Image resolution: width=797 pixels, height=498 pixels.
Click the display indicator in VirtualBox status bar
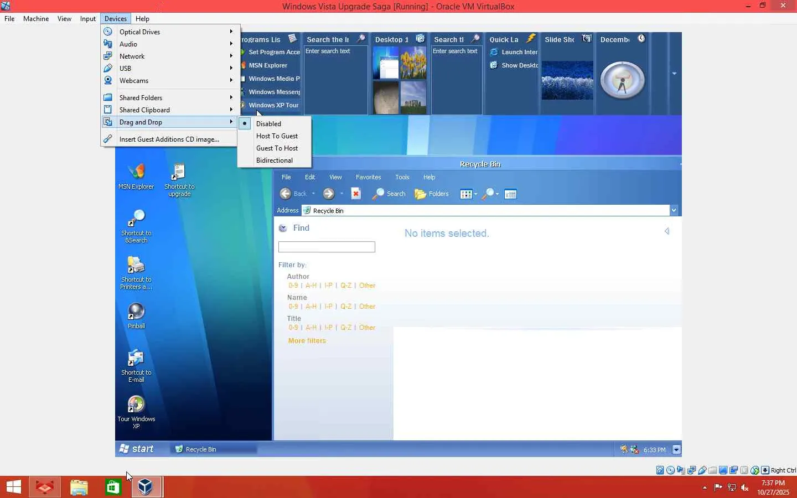point(723,470)
